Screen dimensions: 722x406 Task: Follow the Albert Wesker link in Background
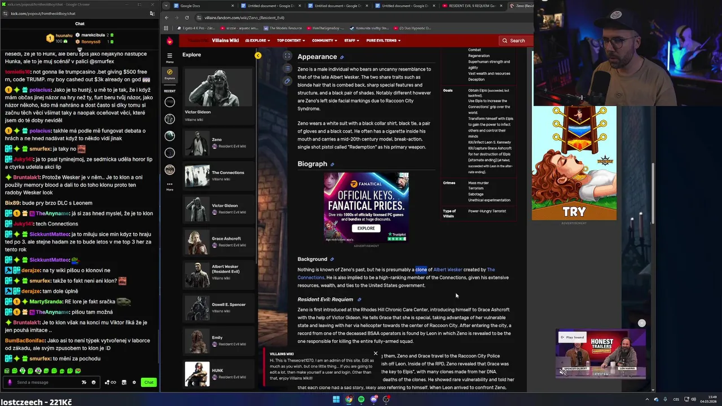(x=447, y=270)
